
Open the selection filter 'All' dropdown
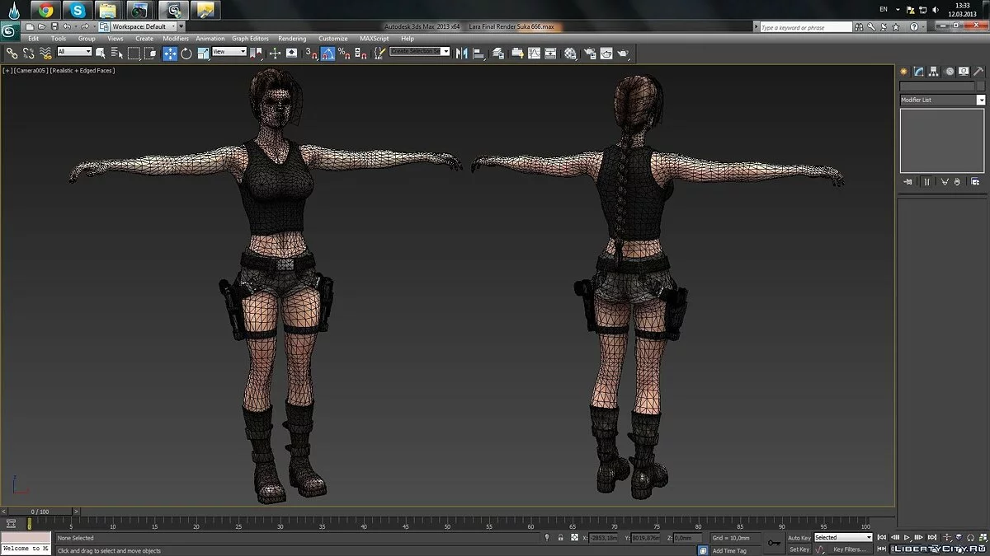73,52
